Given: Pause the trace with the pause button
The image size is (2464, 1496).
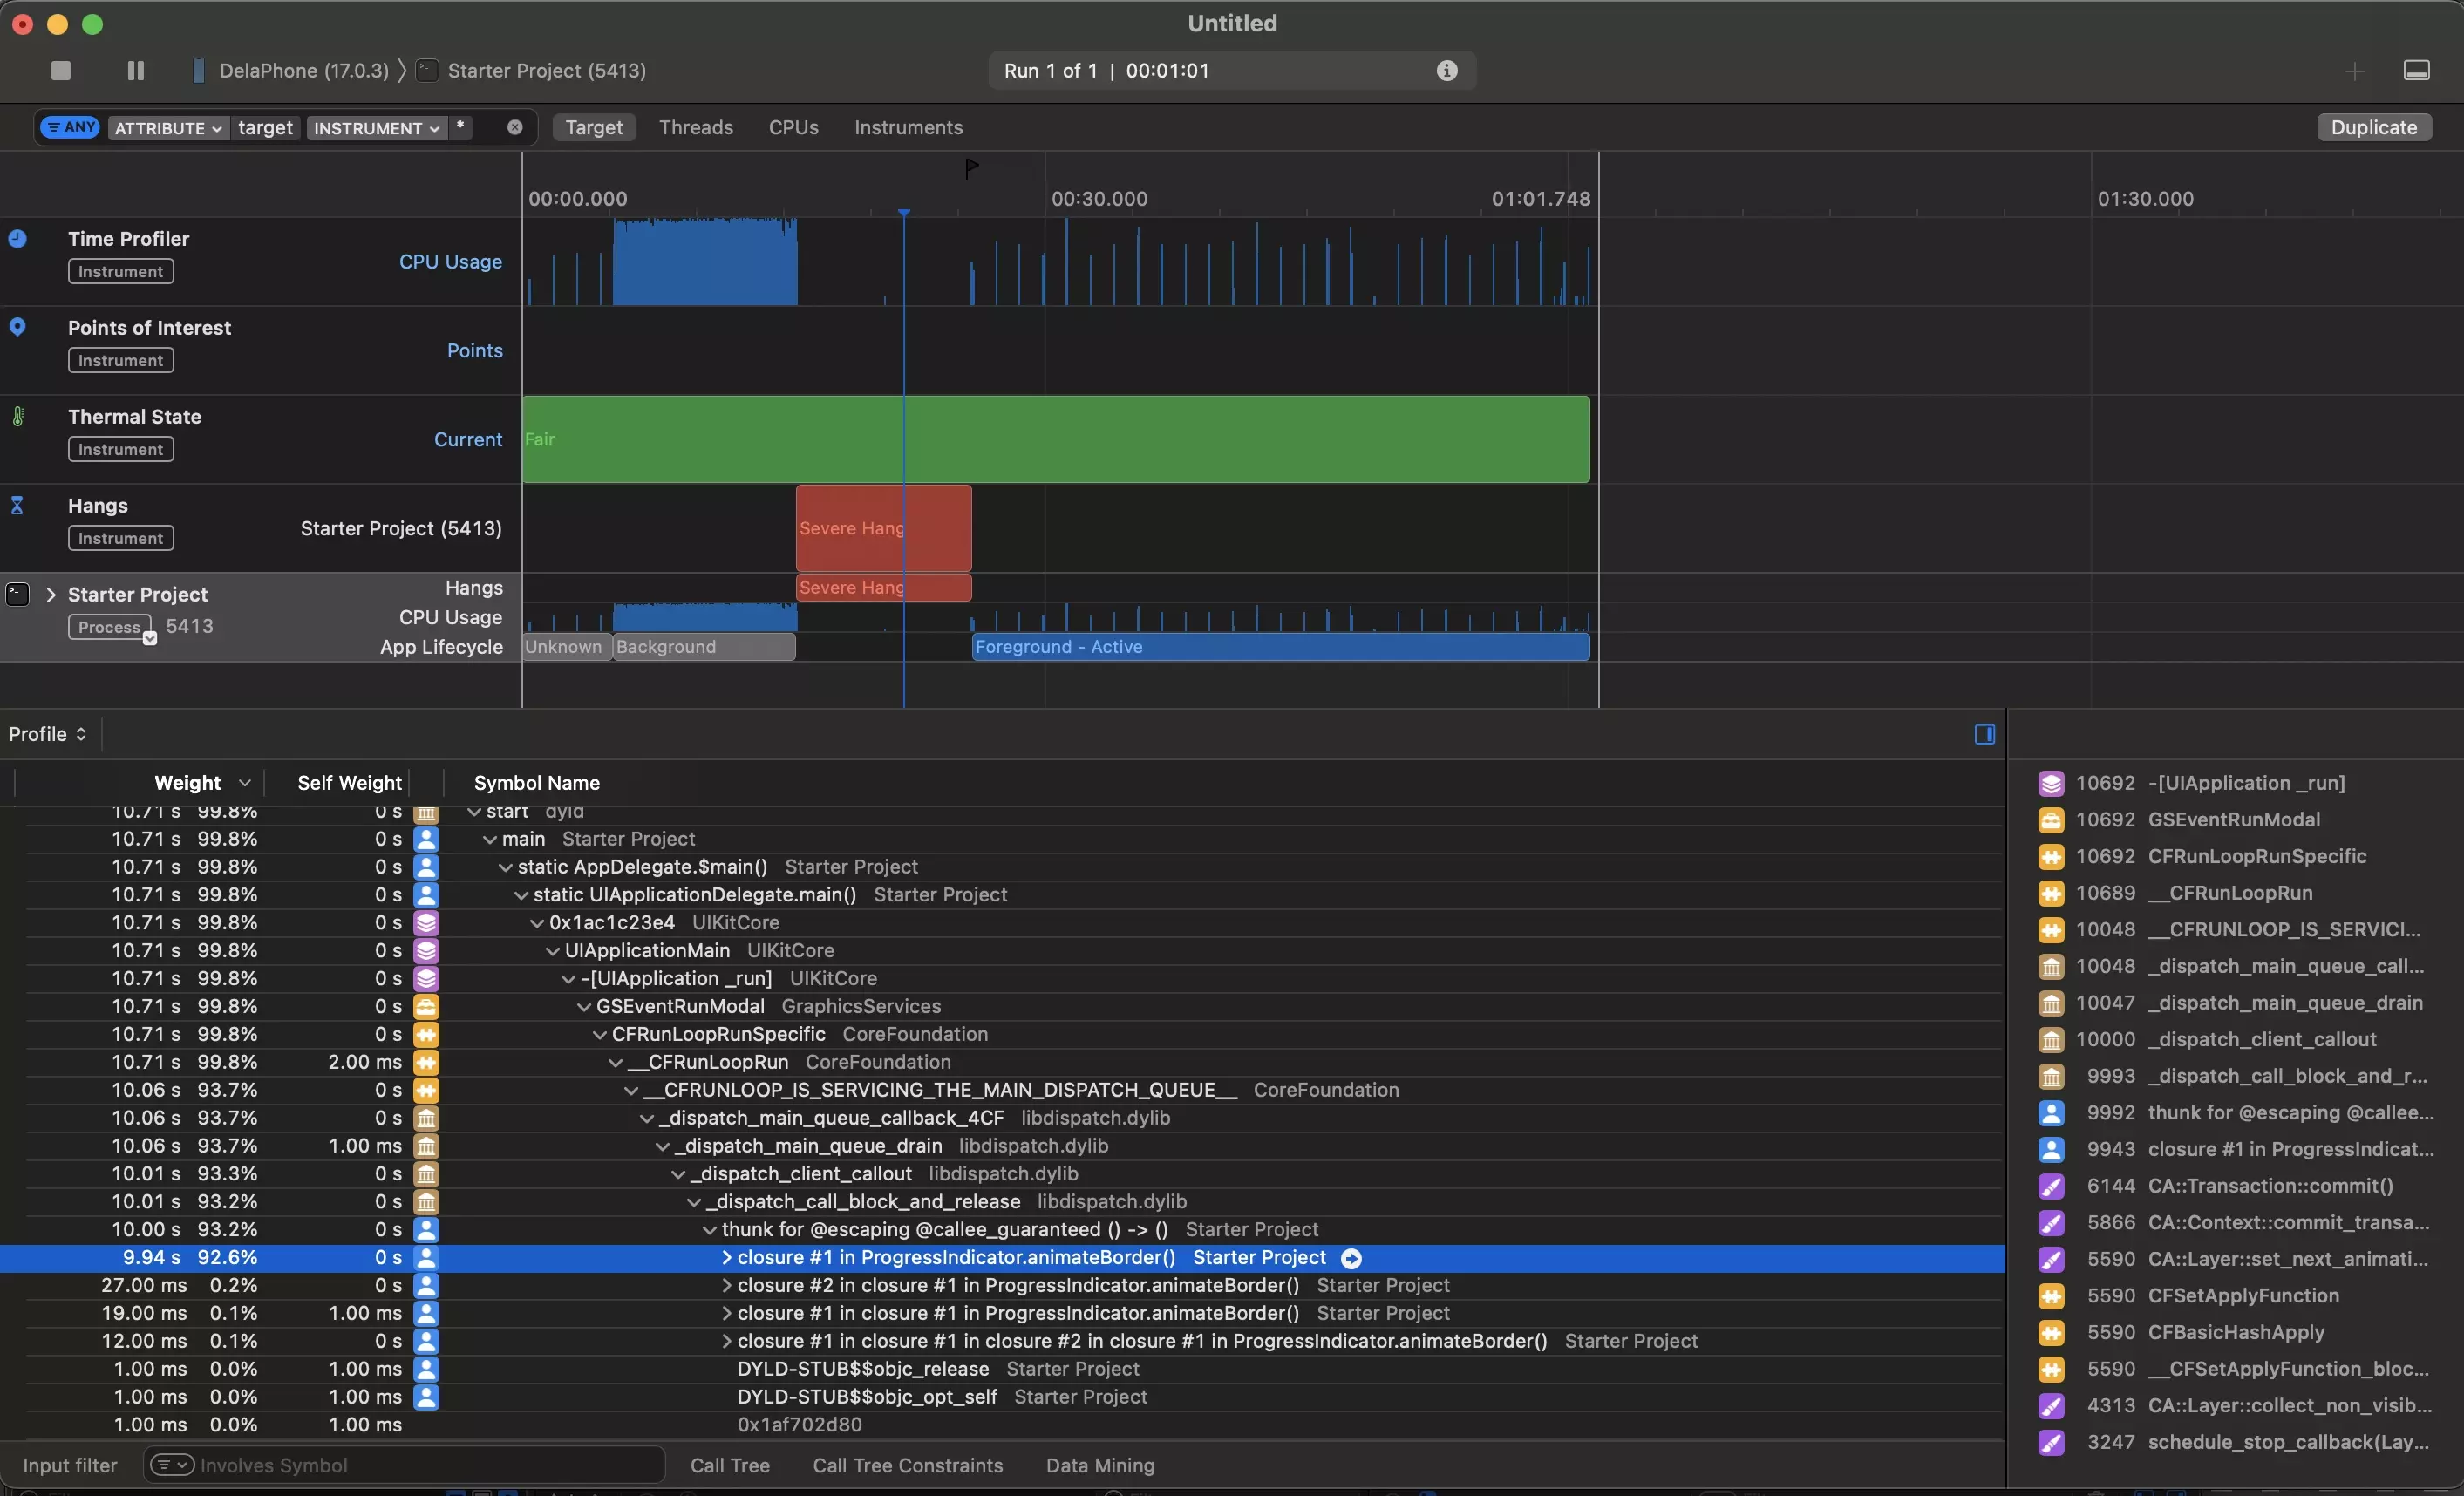Looking at the screenshot, I should [x=136, y=70].
